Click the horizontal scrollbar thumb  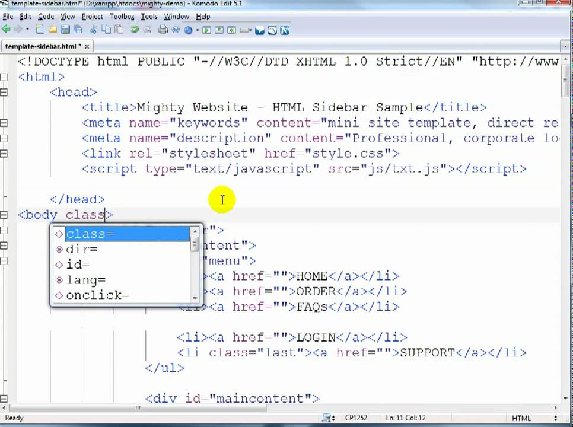(138, 407)
